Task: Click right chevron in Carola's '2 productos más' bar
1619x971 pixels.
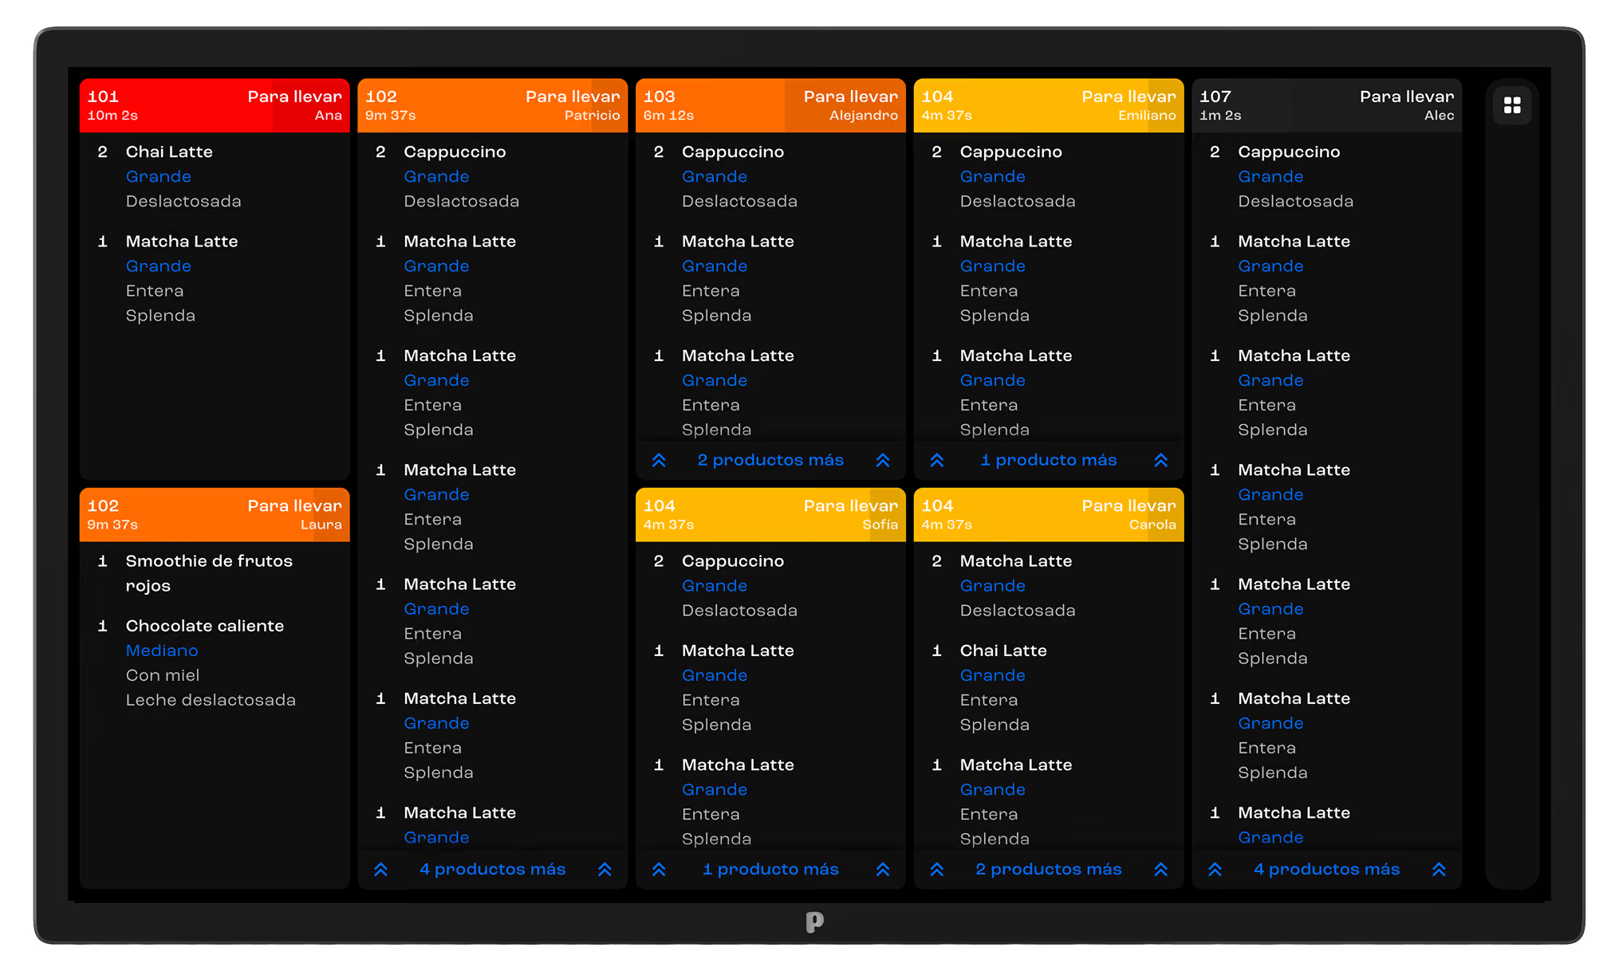Action: pyautogui.click(x=1161, y=869)
